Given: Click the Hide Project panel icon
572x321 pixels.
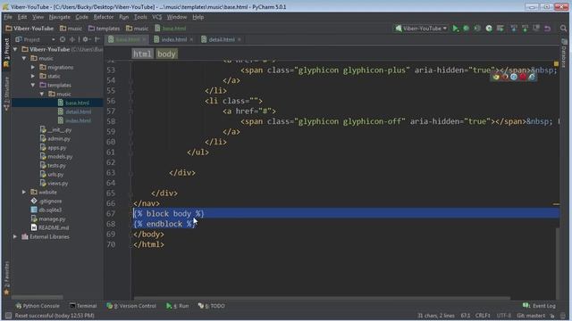Looking at the screenshot, I should click(x=97, y=39).
